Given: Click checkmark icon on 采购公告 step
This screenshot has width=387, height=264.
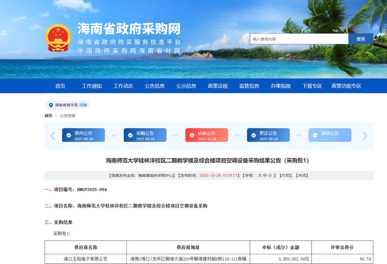Looking at the screenshot, I should (x=130, y=135).
